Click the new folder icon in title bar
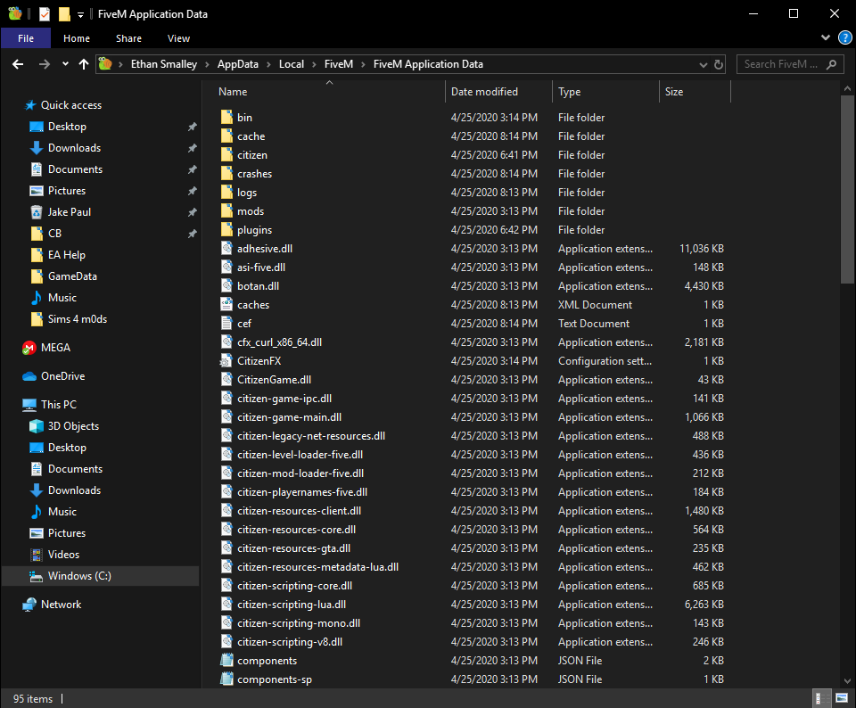Screen dimensions: 856x708 (64, 14)
